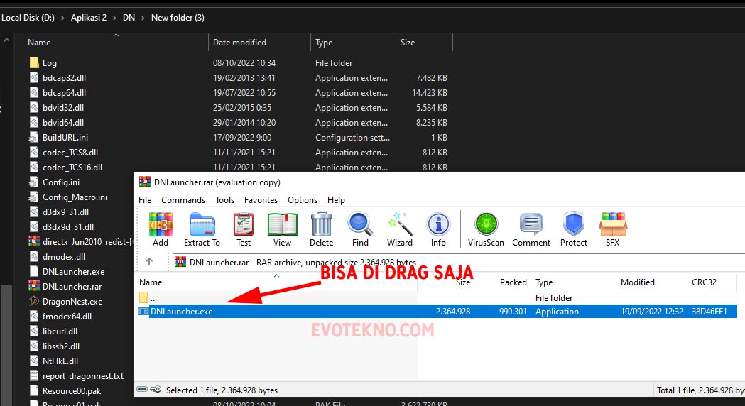Open the View file toolbar icon
The image size is (745, 406).
pyautogui.click(x=282, y=229)
